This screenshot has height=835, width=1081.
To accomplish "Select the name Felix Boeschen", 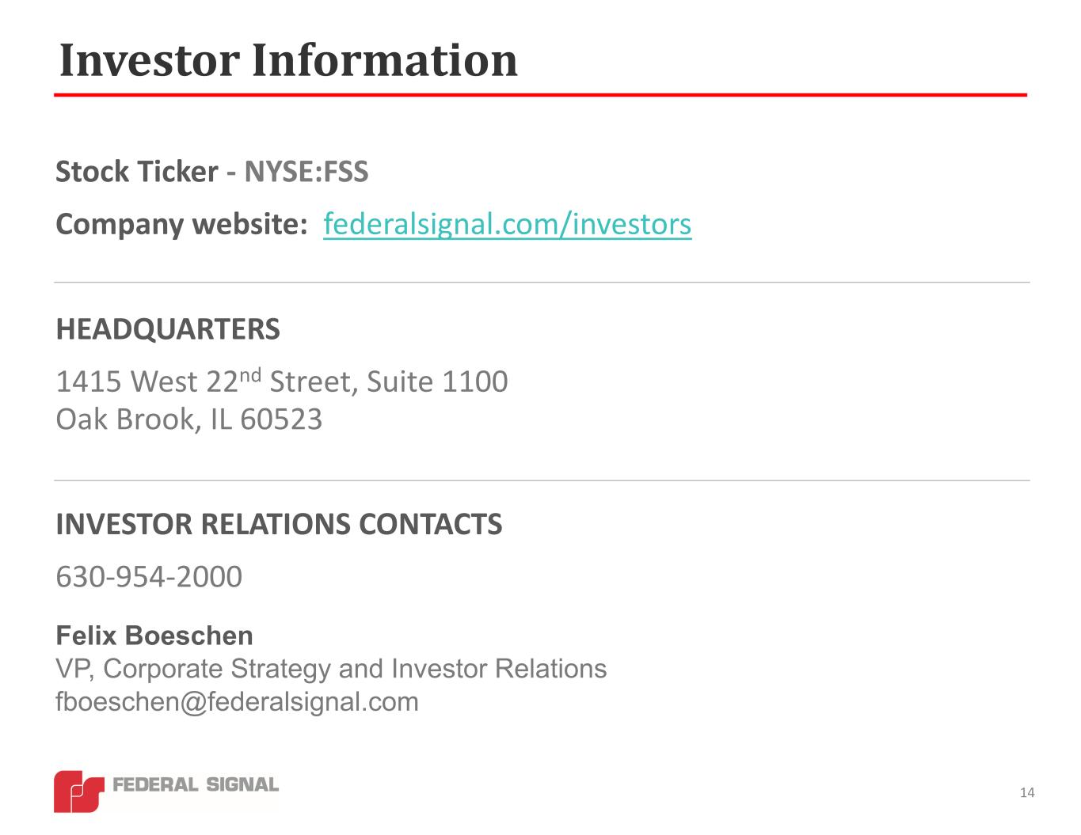I will [154, 636].
